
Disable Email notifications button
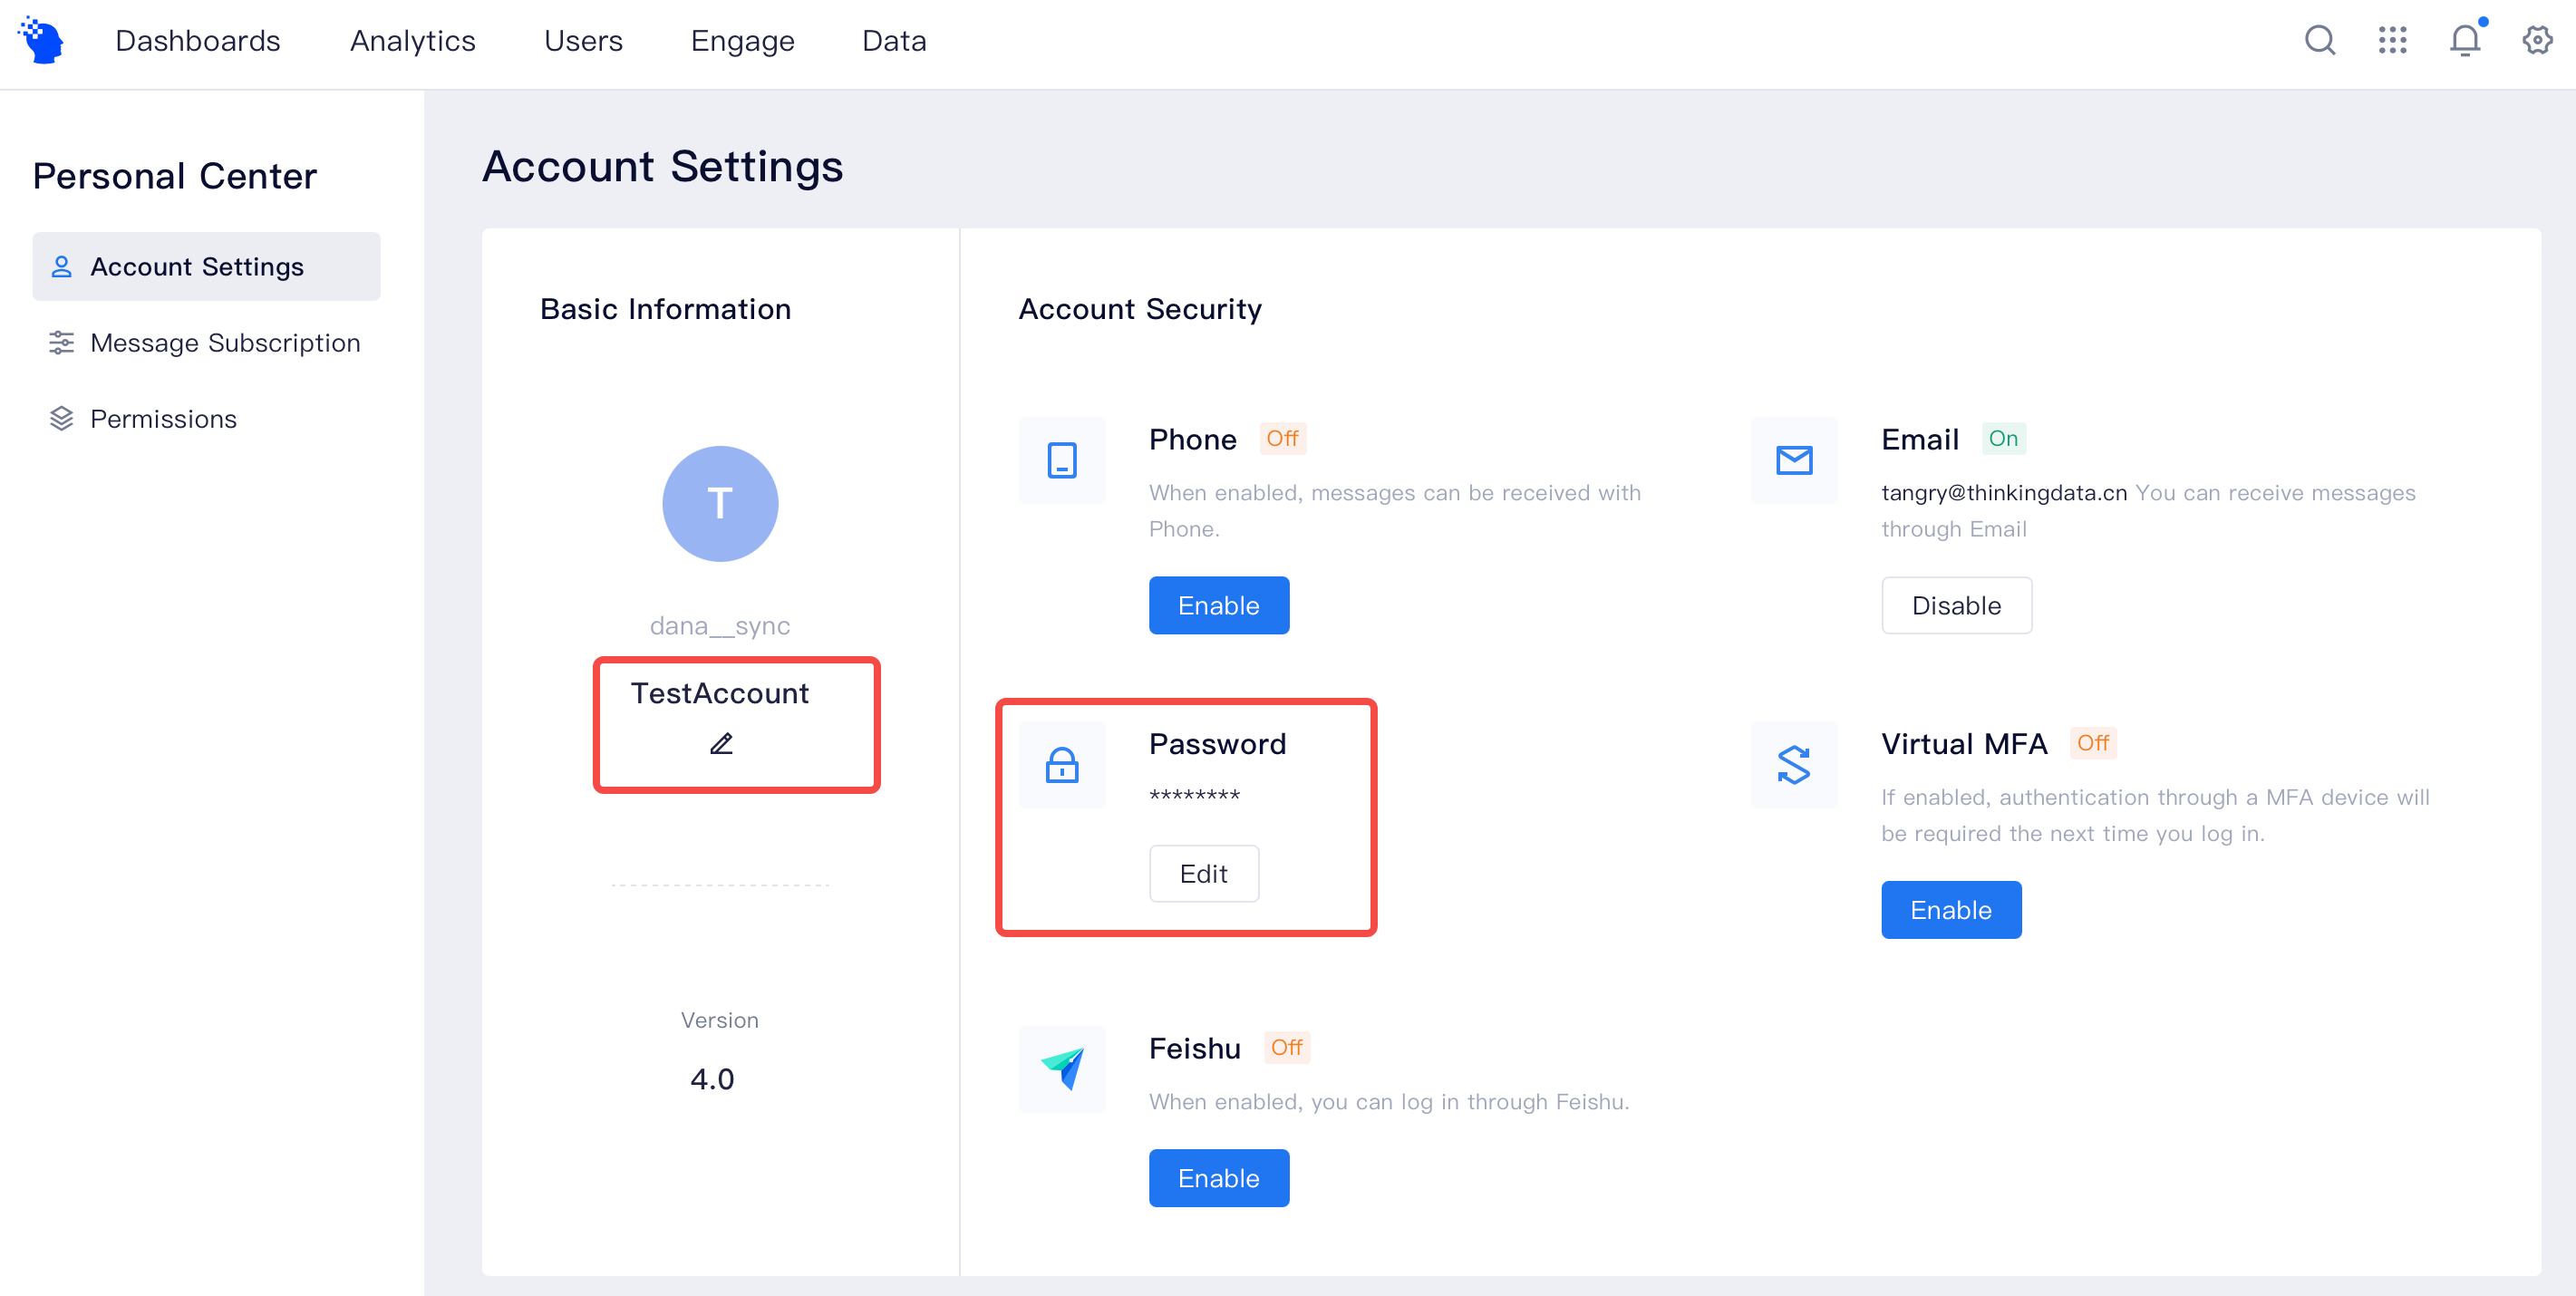1957,605
